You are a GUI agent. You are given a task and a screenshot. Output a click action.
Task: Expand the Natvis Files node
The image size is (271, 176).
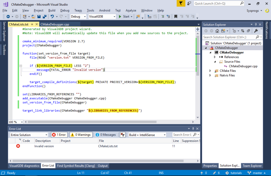click(210, 75)
